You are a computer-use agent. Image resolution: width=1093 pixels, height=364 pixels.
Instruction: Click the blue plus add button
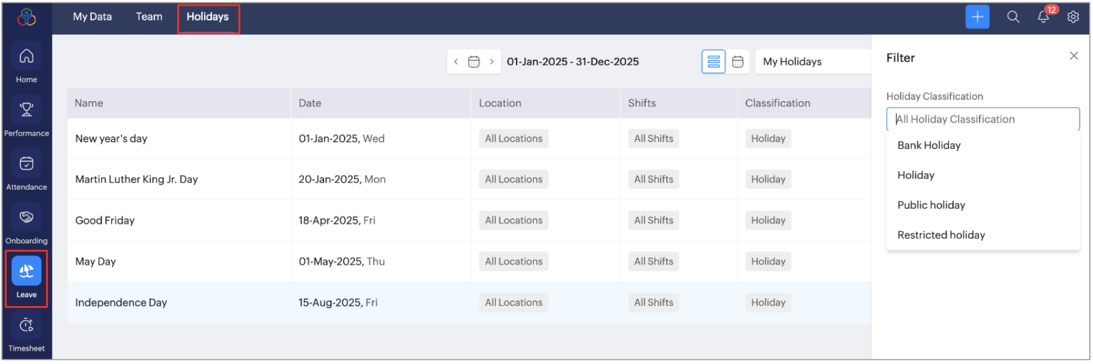click(x=977, y=17)
